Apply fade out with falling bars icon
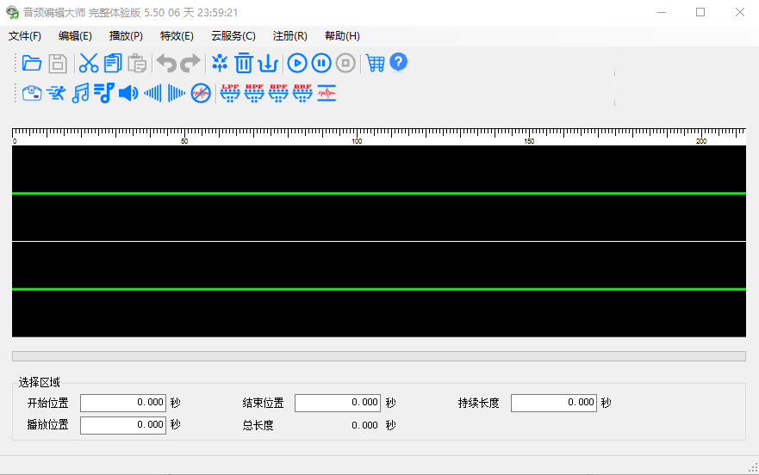 pyautogui.click(x=177, y=93)
